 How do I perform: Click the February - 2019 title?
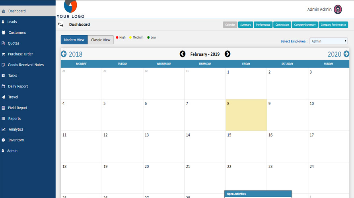point(205,54)
